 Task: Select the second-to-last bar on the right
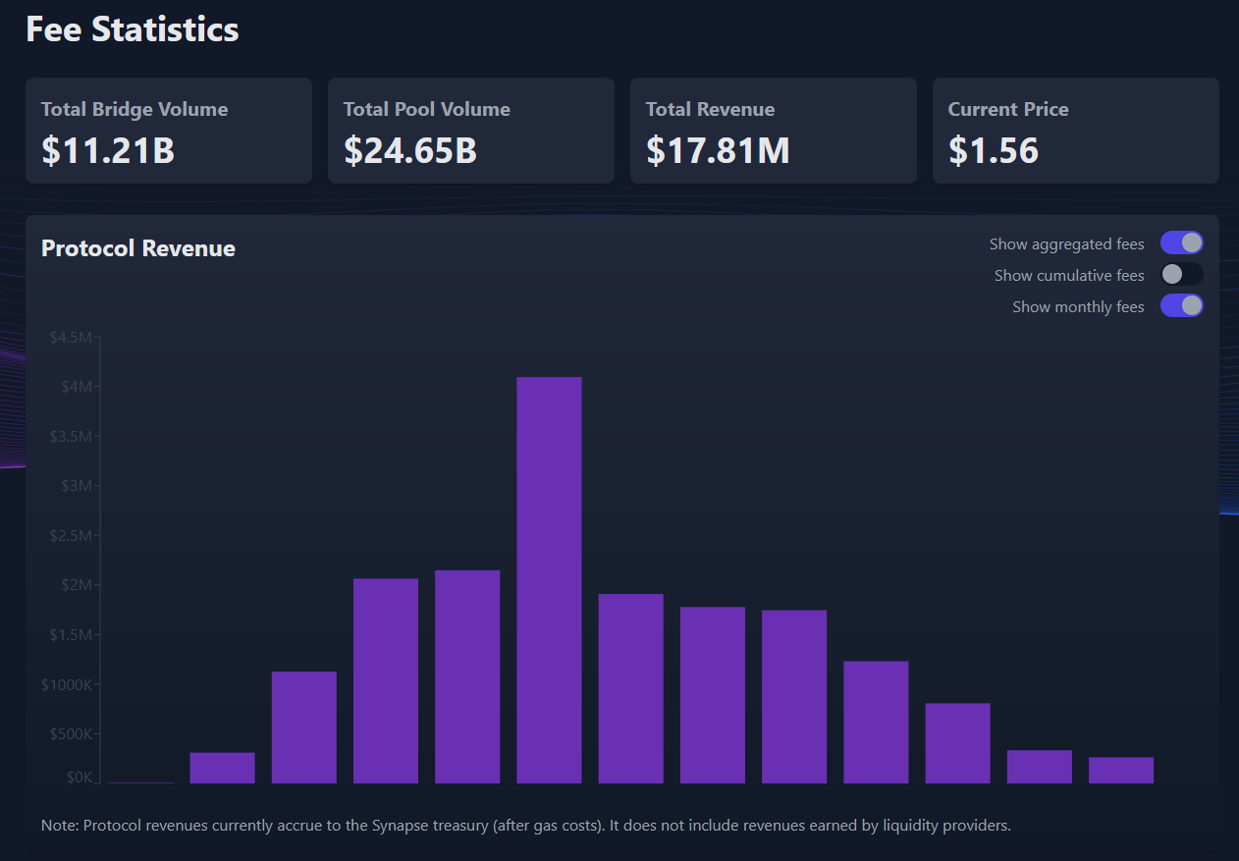(x=1040, y=767)
